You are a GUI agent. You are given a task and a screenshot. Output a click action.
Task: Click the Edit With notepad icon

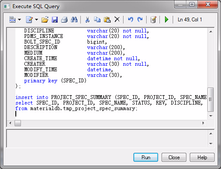[x=29, y=20]
